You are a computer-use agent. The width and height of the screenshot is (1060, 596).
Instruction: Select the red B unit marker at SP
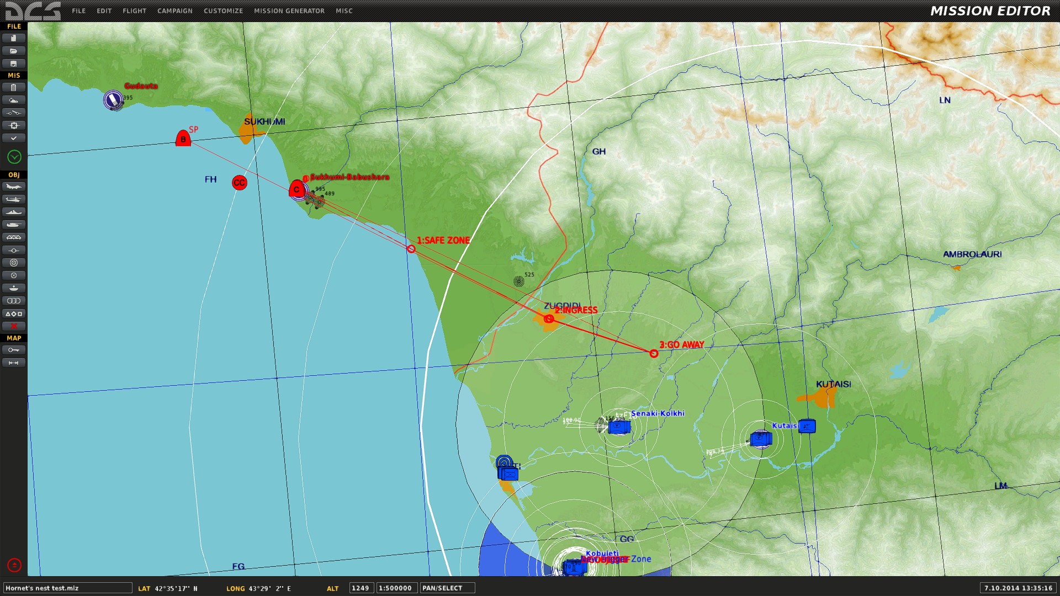pyautogui.click(x=183, y=139)
